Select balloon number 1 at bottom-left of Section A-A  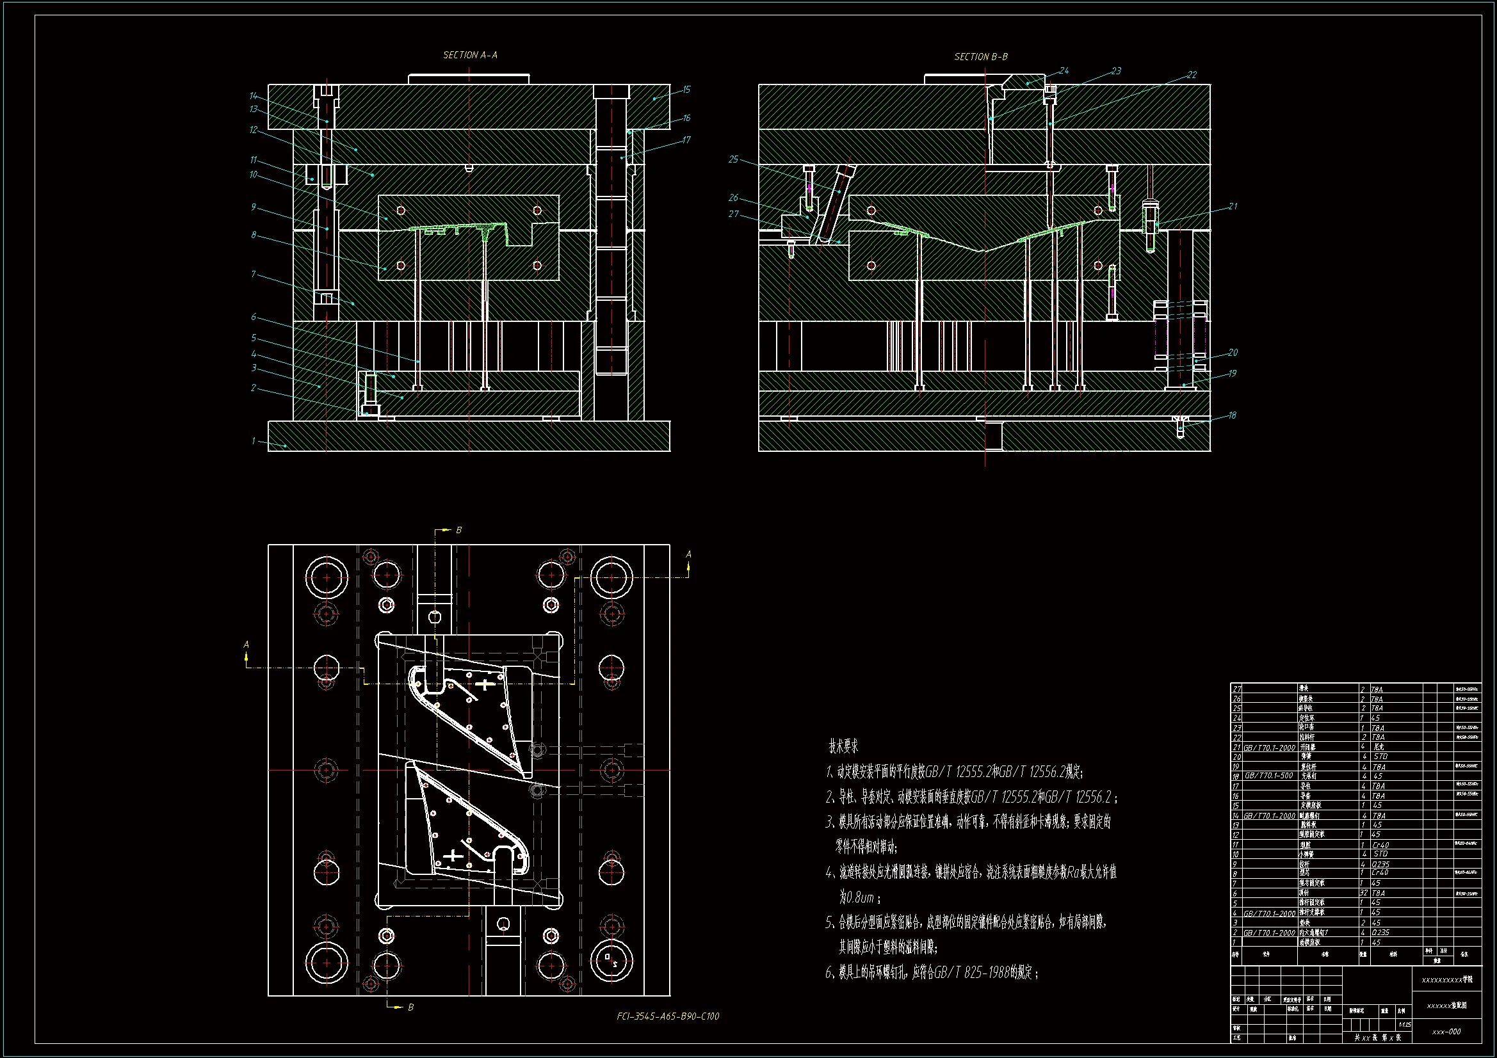(x=254, y=442)
